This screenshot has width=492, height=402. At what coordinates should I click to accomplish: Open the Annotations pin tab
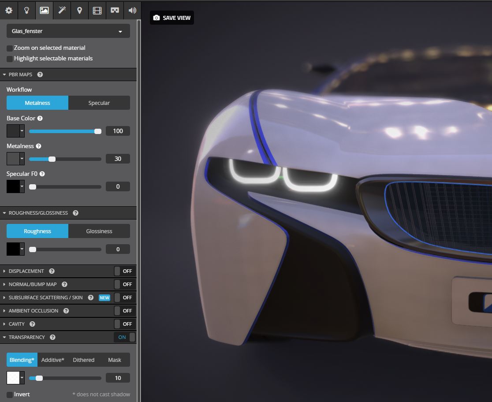click(x=79, y=10)
